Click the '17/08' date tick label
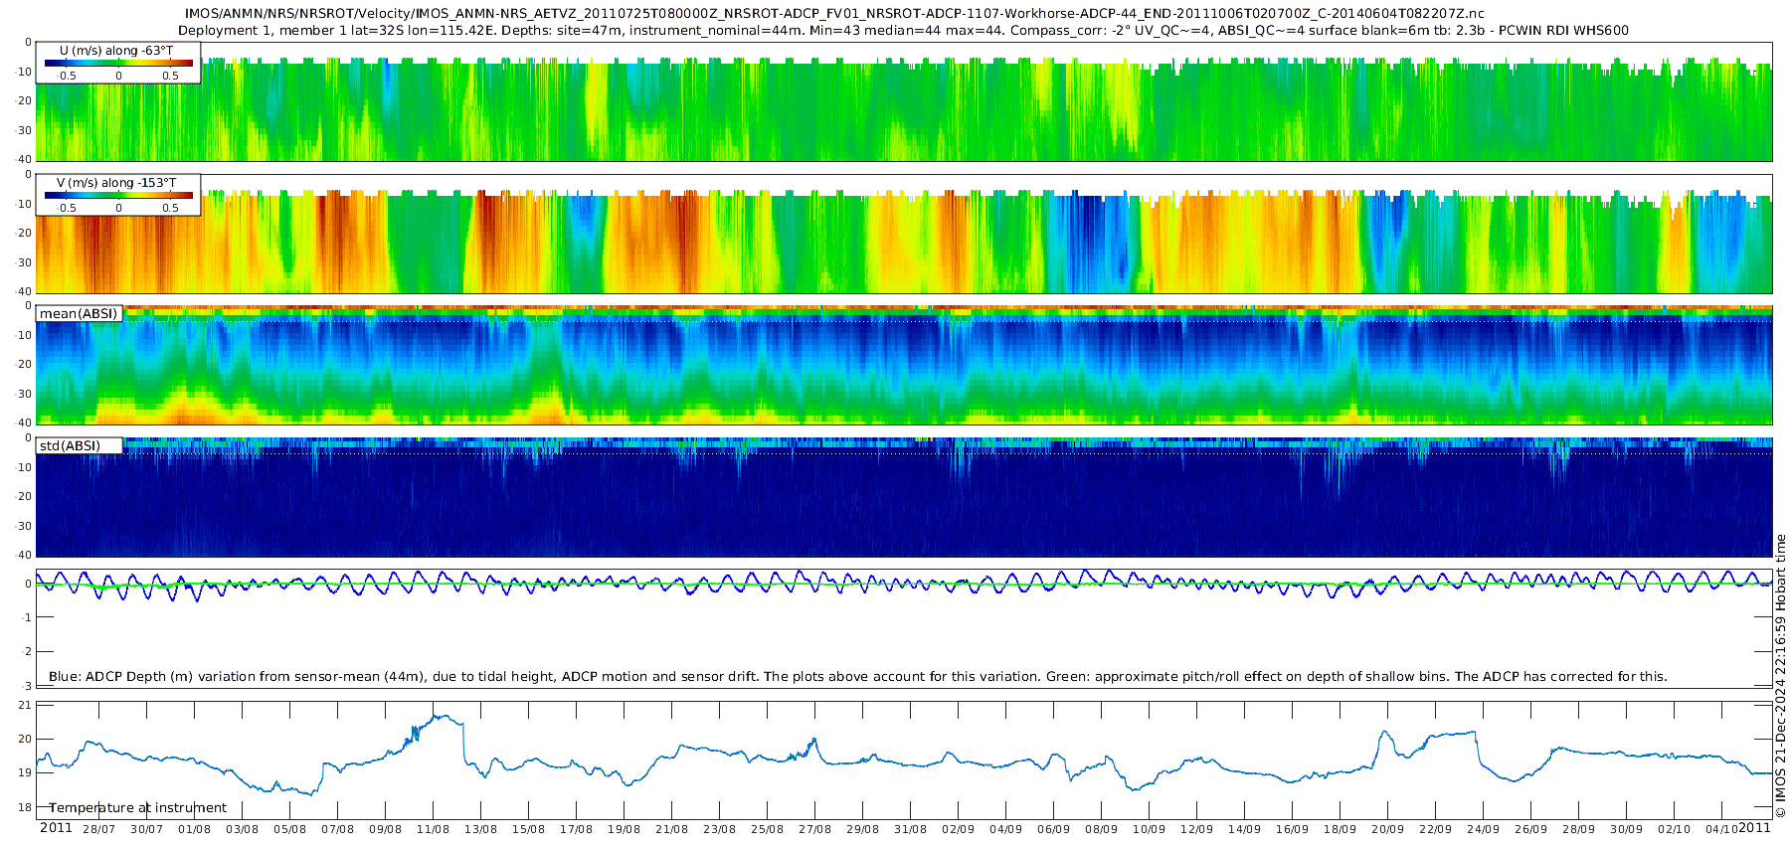Screen dimensions: 1790x845 [x=576, y=829]
